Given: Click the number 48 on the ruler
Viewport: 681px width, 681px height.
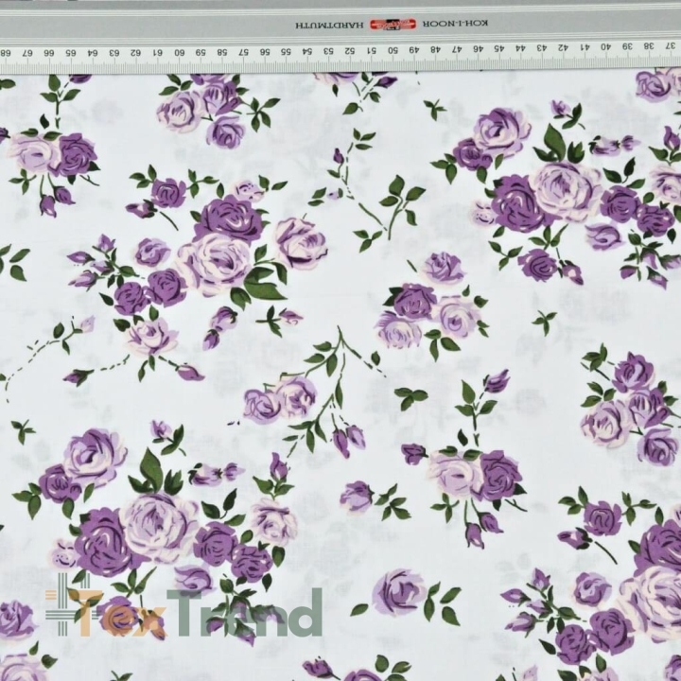Looking at the screenshot, I should 435,49.
